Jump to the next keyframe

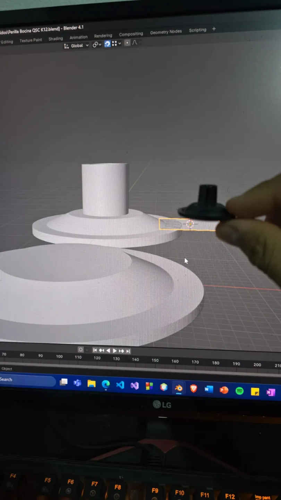pyautogui.click(x=121, y=351)
